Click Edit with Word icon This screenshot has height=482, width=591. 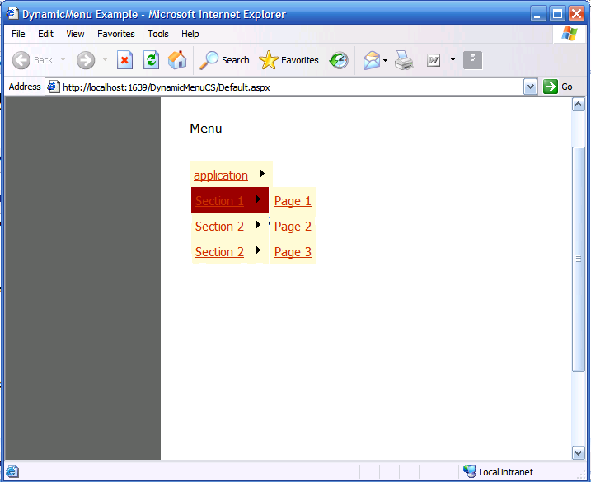[x=434, y=60]
